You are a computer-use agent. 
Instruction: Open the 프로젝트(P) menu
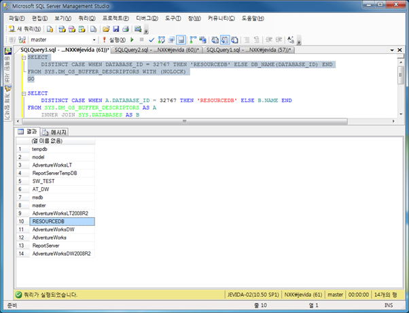click(115, 18)
